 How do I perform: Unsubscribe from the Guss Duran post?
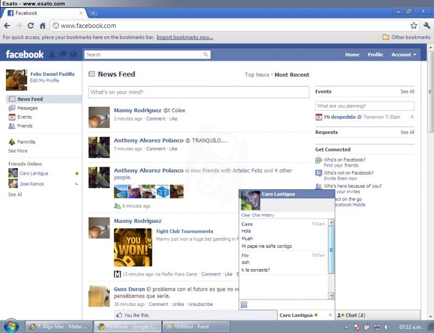200,304
